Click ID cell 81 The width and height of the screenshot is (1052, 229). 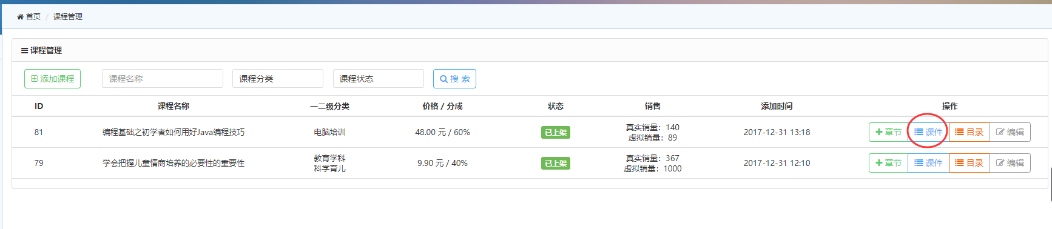pyautogui.click(x=39, y=132)
